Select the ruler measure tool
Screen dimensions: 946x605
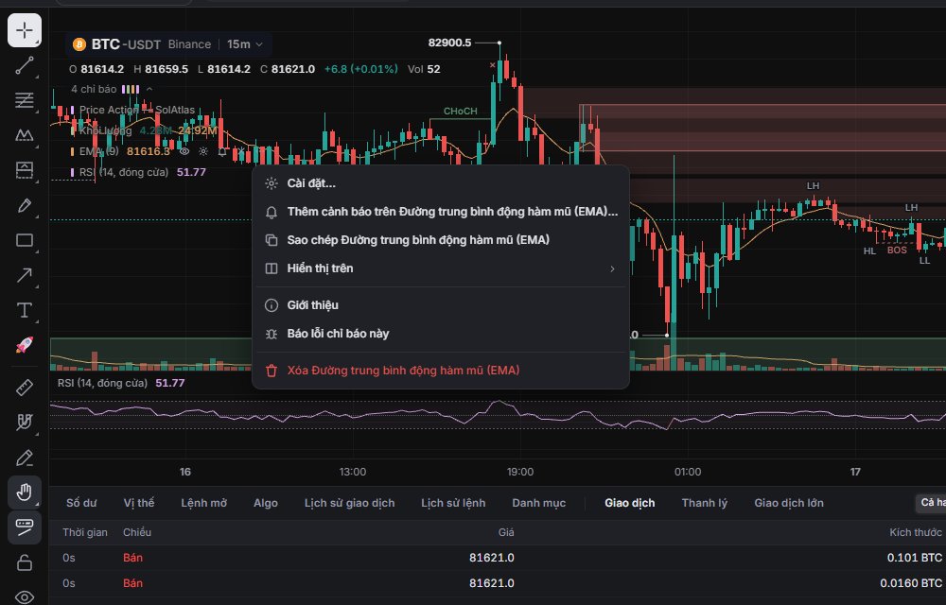pyautogui.click(x=25, y=388)
